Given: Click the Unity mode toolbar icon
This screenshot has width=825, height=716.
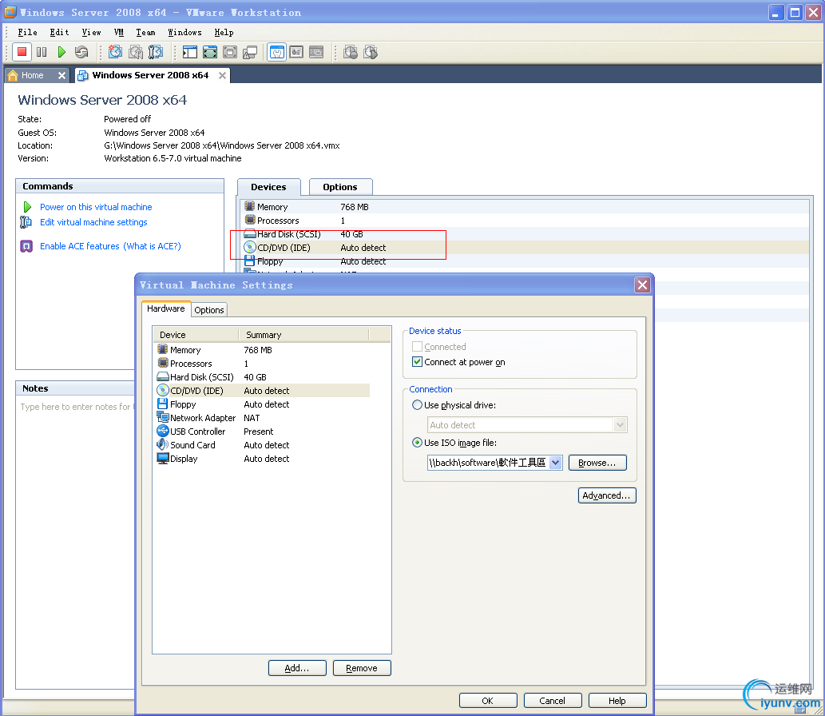Looking at the screenshot, I should 250,52.
